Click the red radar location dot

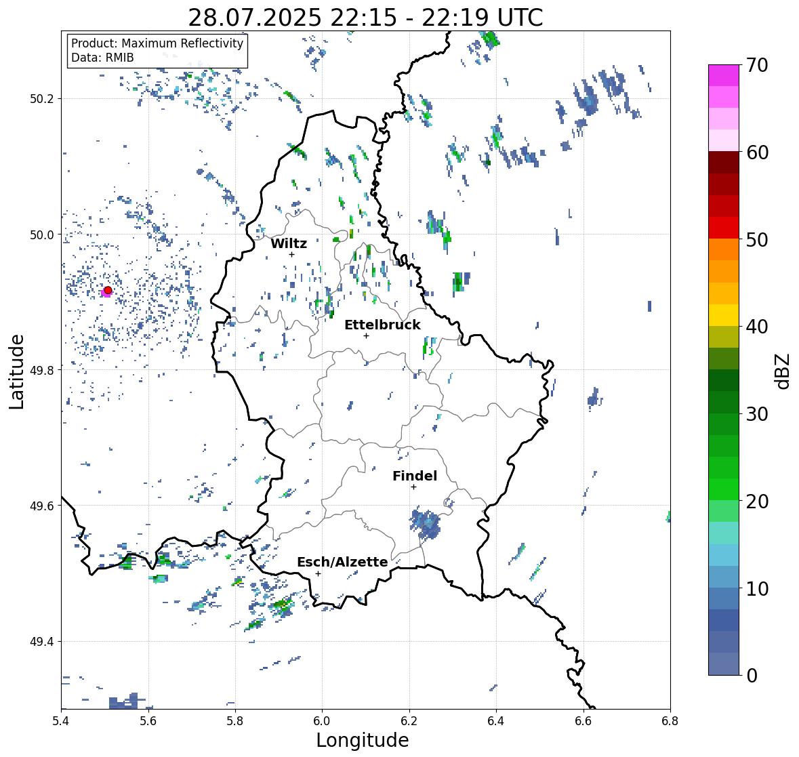pyautogui.click(x=108, y=290)
